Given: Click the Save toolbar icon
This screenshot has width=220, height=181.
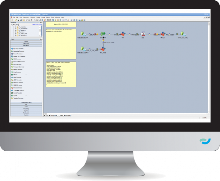Looking at the screenshot, I should coord(18,20).
